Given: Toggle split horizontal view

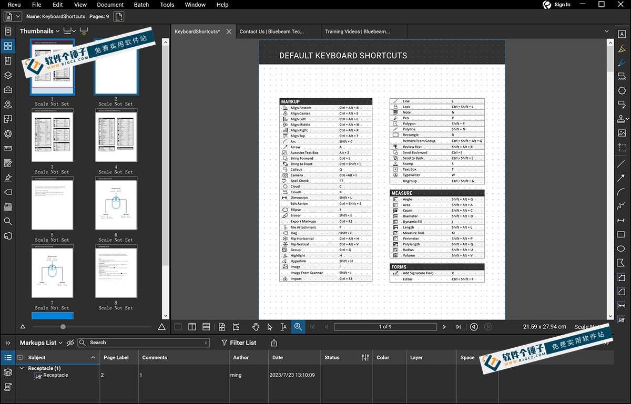Looking at the screenshot, I should [x=206, y=327].
